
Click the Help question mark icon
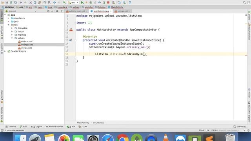tap(130, 3)
